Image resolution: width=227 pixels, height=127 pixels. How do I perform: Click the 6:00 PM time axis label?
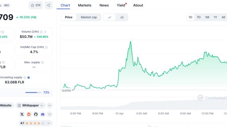click(x=76, y=114)
